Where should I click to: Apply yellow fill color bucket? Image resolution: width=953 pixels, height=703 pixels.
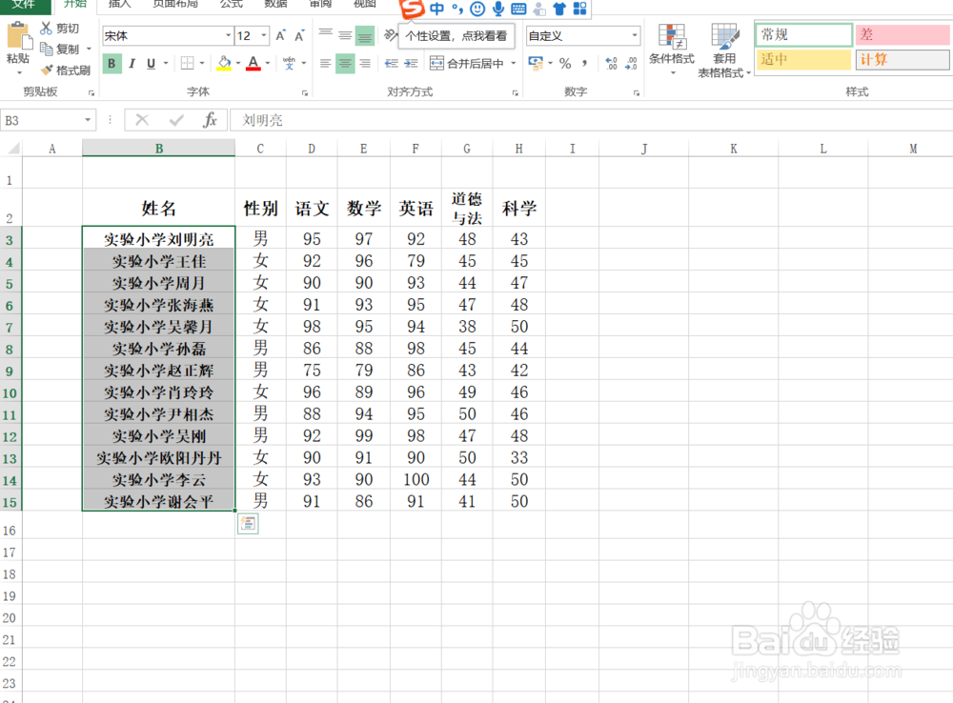224,63
